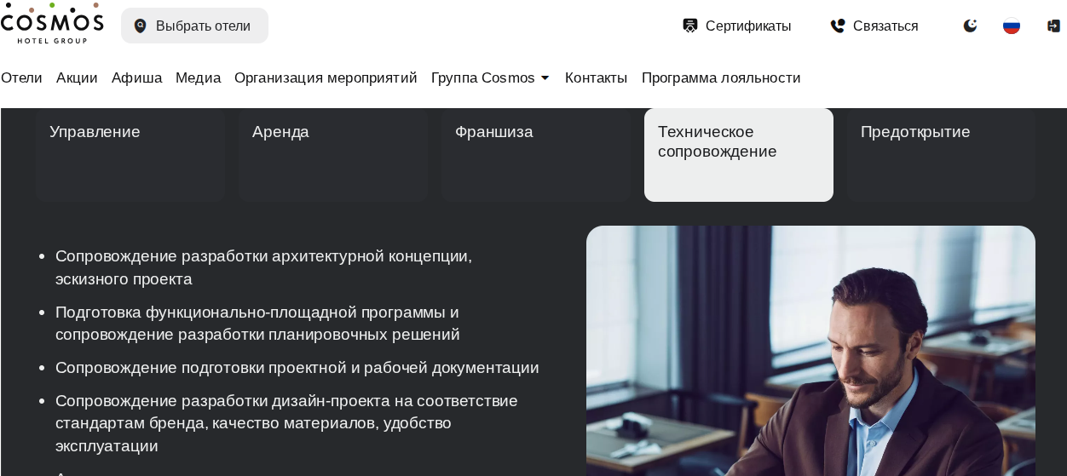Select the Управление tab
Screen dimensions: 1067x476
pyautogui.click(x=130, y=154)
